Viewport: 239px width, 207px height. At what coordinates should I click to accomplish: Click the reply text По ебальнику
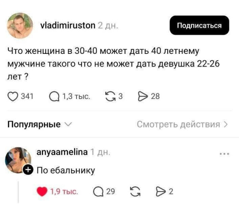[x=66, y=171]
